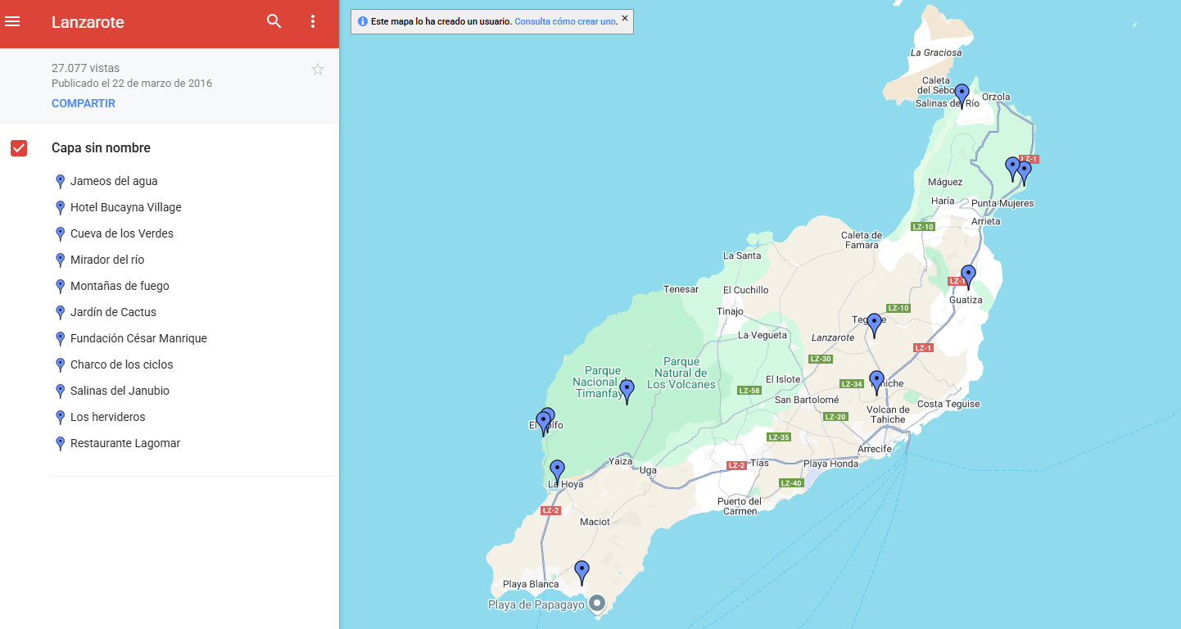The height and width of the screenshot is (629, 1181).
Task: Click the COMPARTIR share link
Action: (x=84, y=103)
